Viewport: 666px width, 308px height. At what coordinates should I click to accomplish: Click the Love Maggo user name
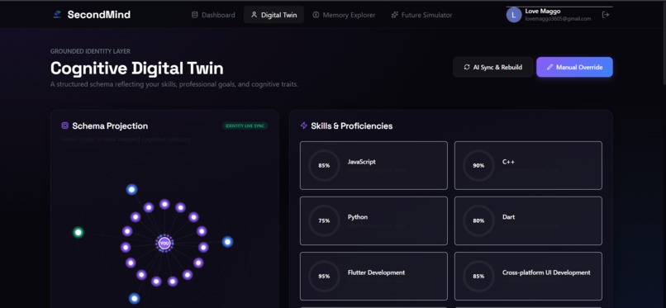(x=542, y=12)
